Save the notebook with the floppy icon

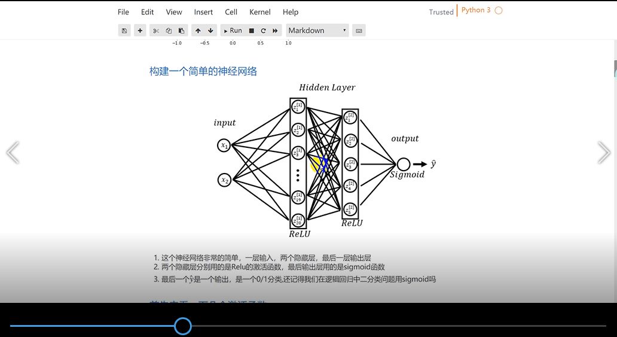(x=124, y=31)
